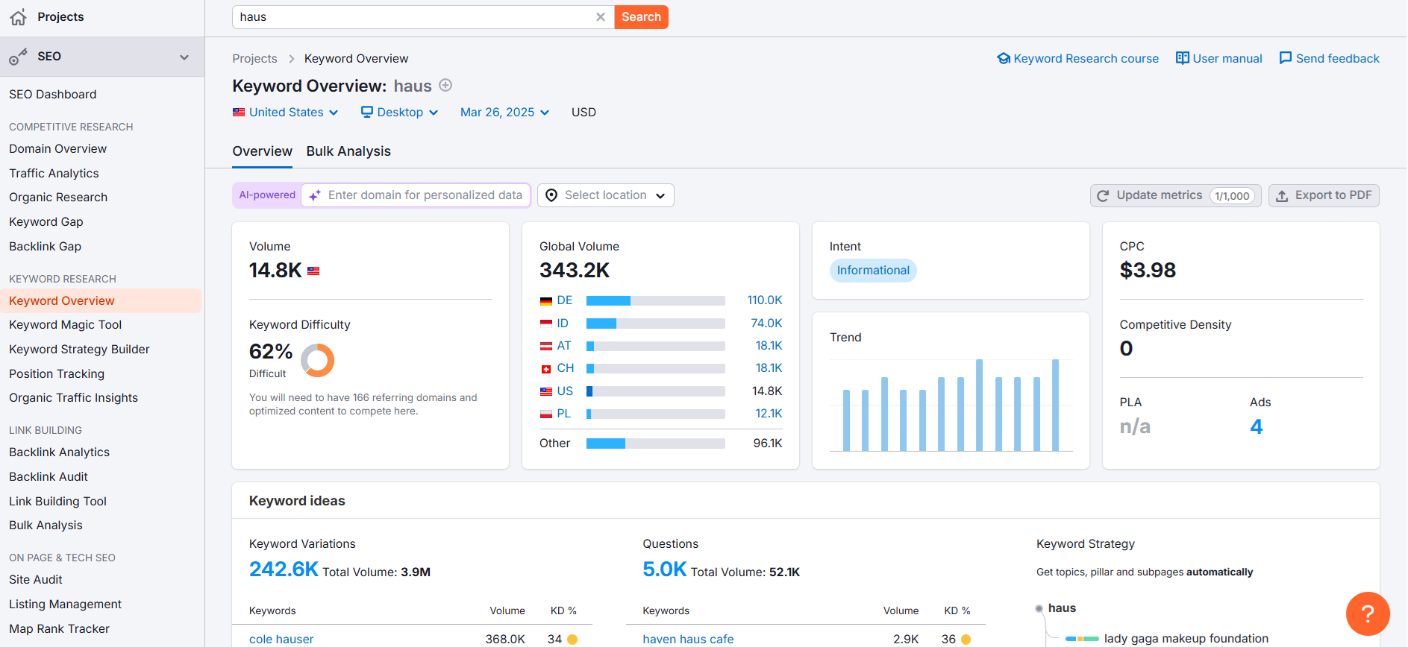Screen dimensions: 1408x647
Task: Clear the search field with X icon
Action: click(600, 17)
